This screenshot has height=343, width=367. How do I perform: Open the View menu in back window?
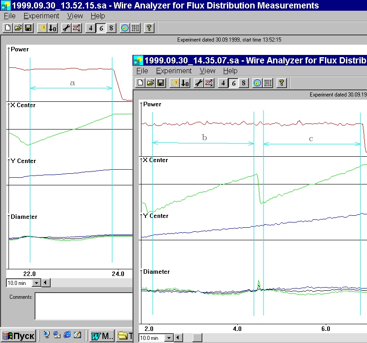[x=75, y=16]
